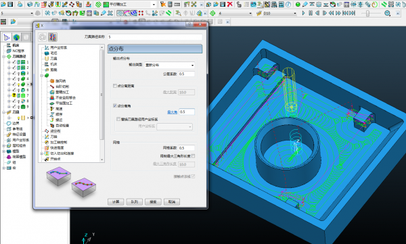The height and width of the screenshot is (244, 406).
Task: Select the green ball viewmill toolbar icon
Action: [x=298, y=5]
